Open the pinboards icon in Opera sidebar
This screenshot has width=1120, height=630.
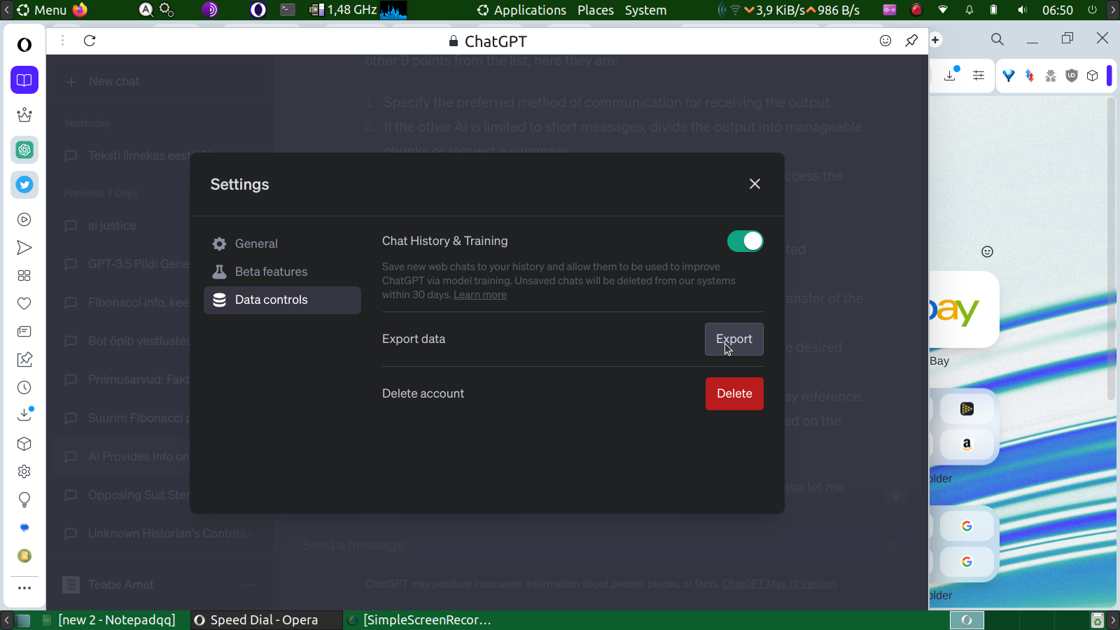pos(24,360)
